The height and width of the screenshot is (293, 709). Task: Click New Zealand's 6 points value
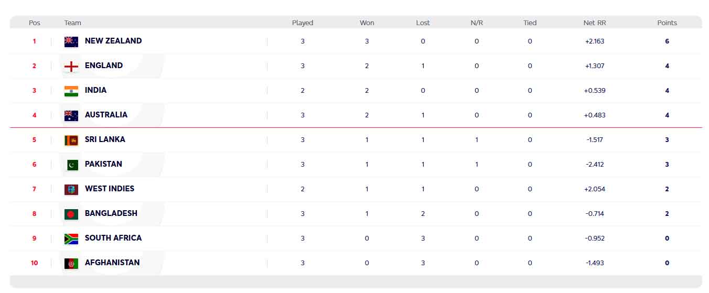[x=667, y=41]
